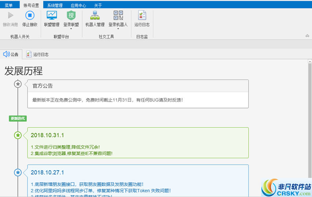Click the line 2.优化阿里妈妈多线程同步订单
Viewport: 312px width, 197px height.
tap(101, 191)
